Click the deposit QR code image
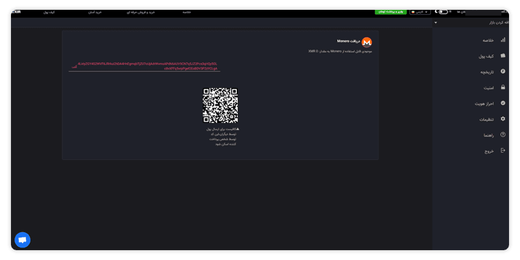Screen dimensions: 520x260 pos(220,106)
